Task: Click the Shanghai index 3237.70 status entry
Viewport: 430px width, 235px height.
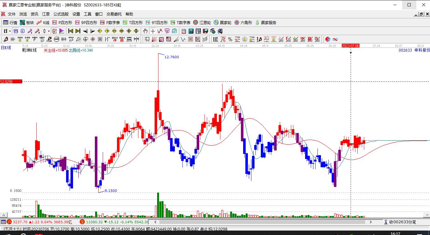Action: 40,222
